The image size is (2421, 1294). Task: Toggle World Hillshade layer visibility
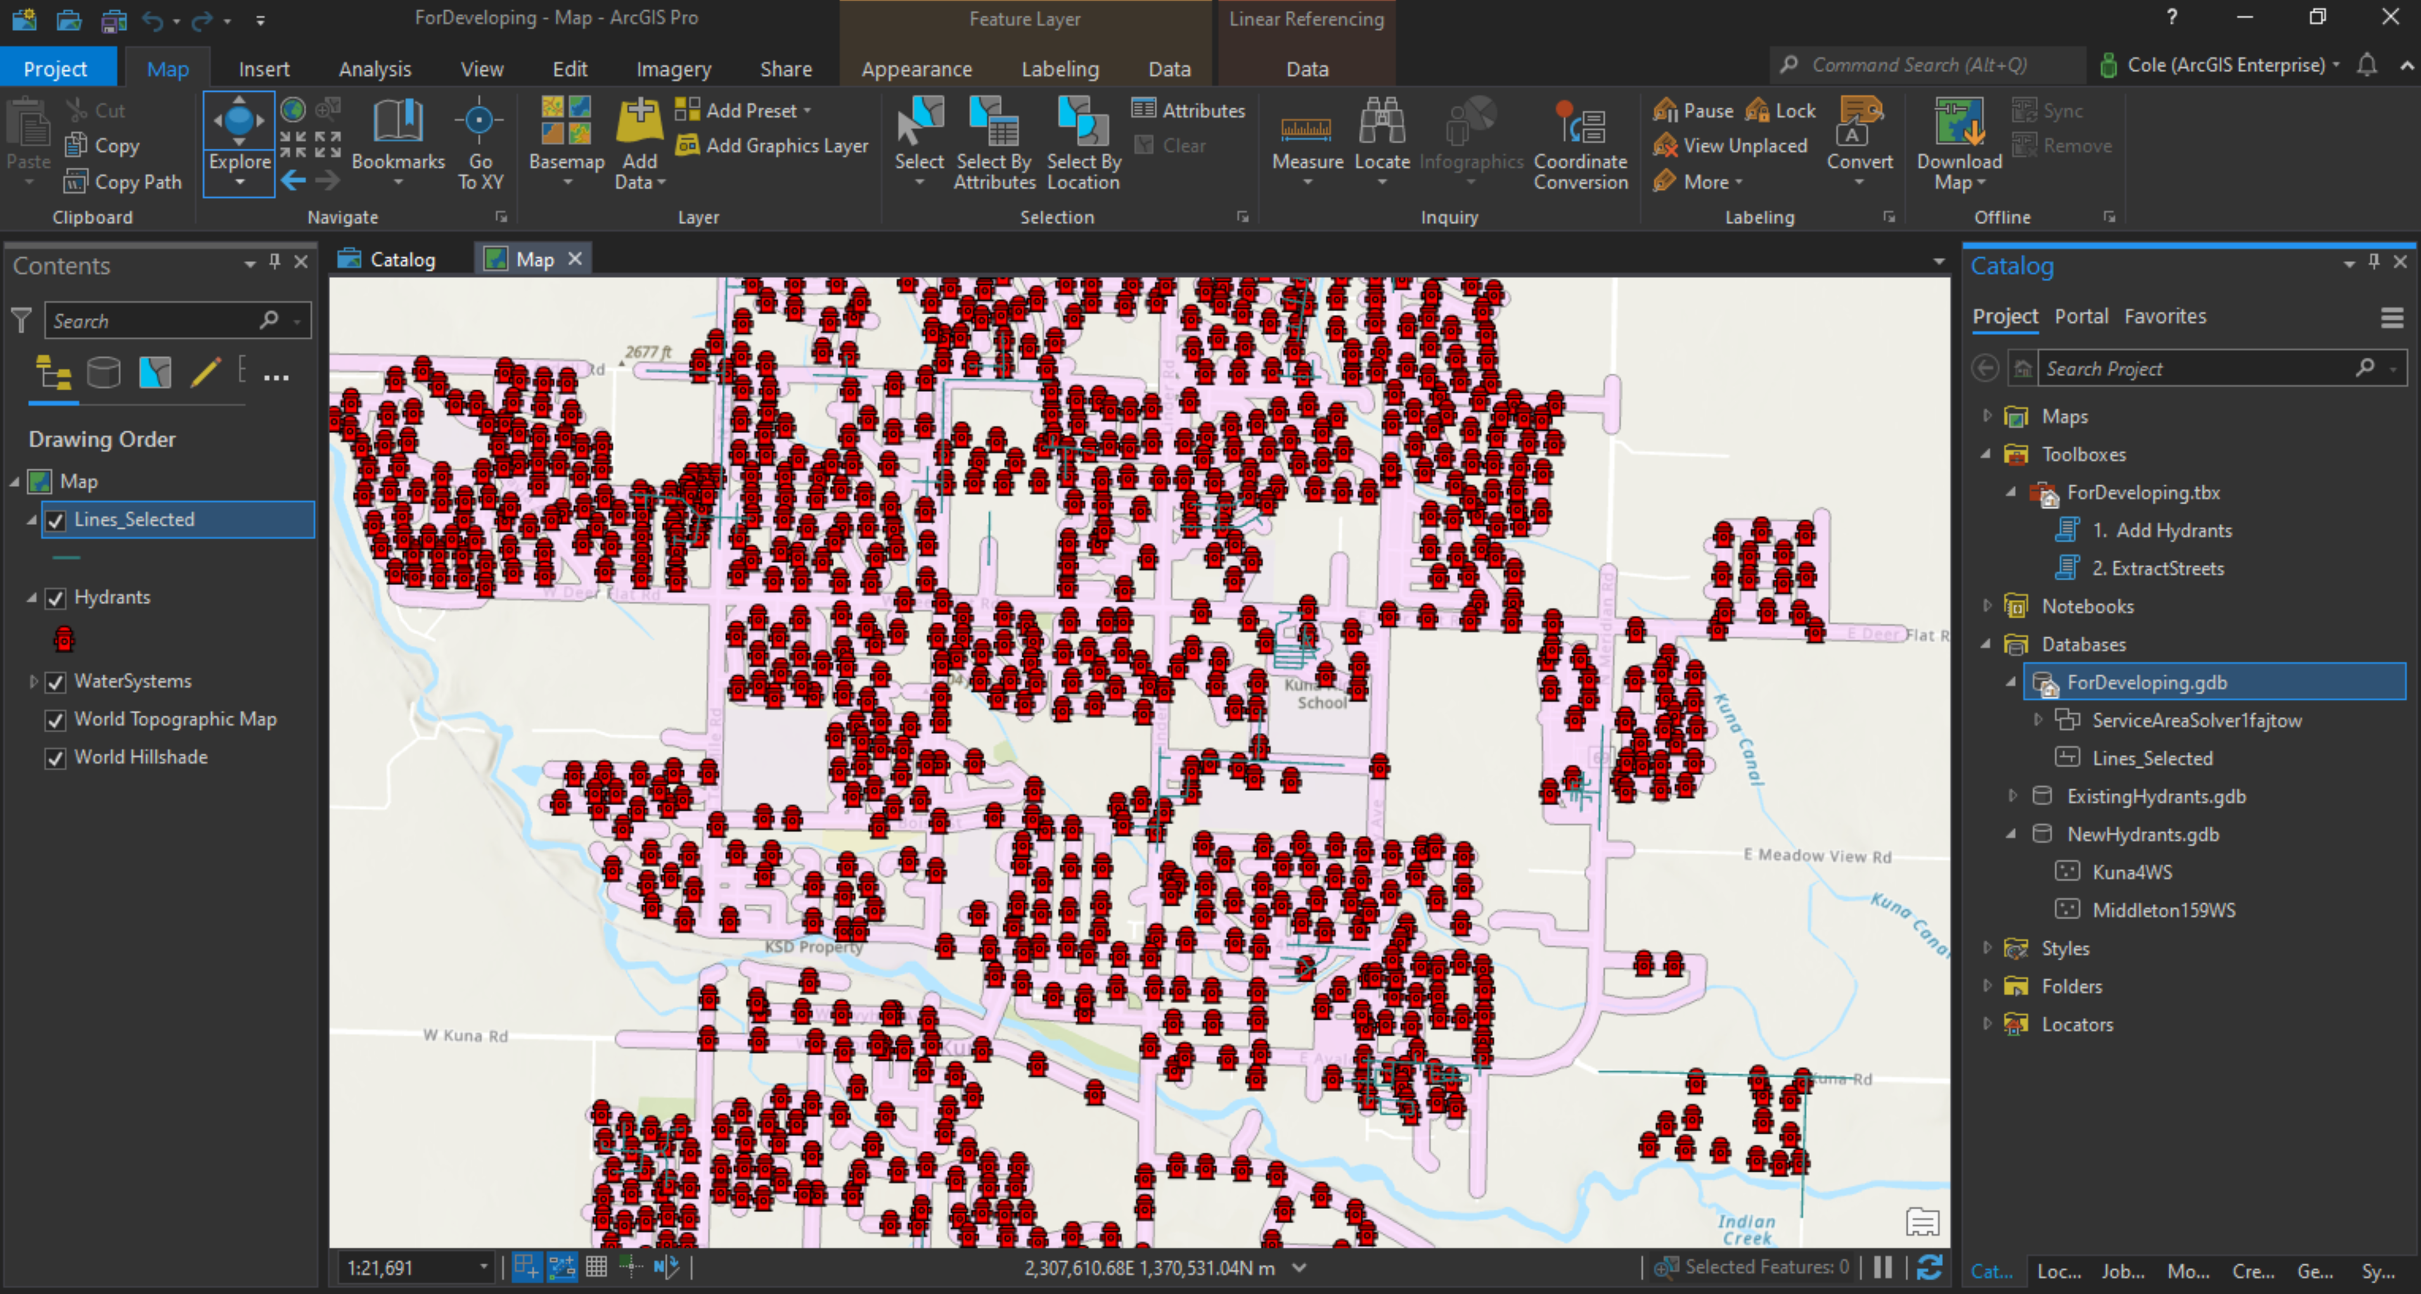click(56, 758)
